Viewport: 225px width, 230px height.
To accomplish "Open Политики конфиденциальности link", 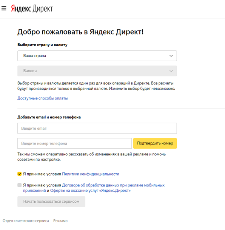I will click(91, 174).
